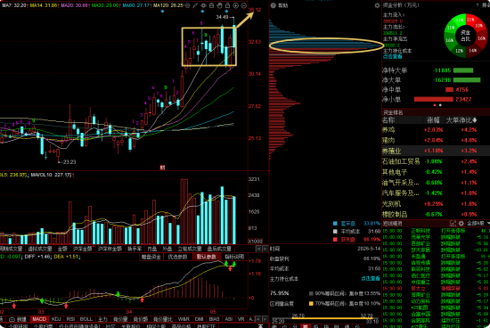This screenshot has height=328, width=490.
Task: Open gear settings in short-term sprite panel
Action: click(x=461, y=223)
